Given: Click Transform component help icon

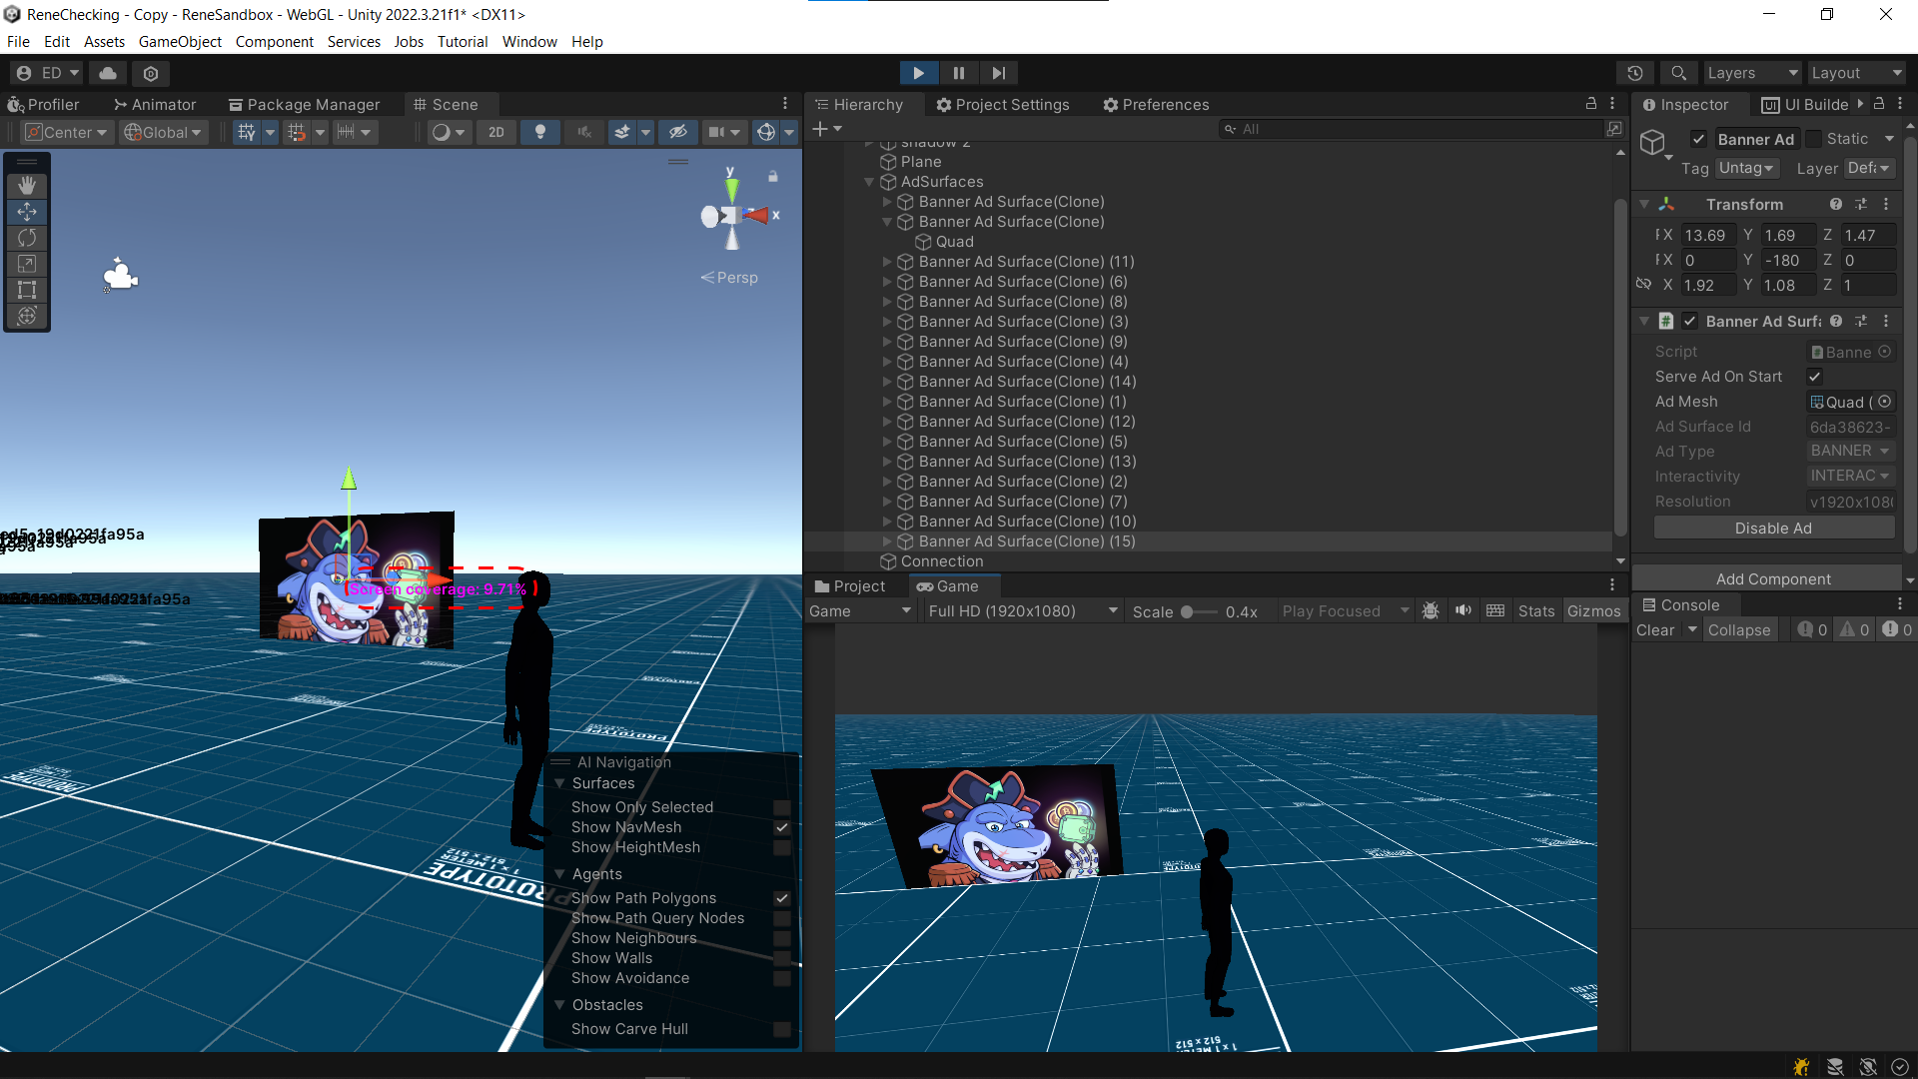Looking at the screenshot, I should [x=1836, y=204].
